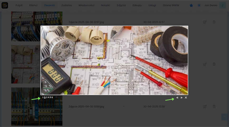Jump to image 5 in lightbox
This screenshot has height=127, width=229.
click(50, 97)
